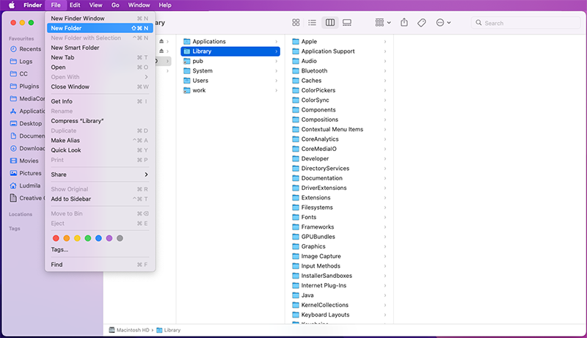Choose Find from the File menu

click(x=100, y=265)
